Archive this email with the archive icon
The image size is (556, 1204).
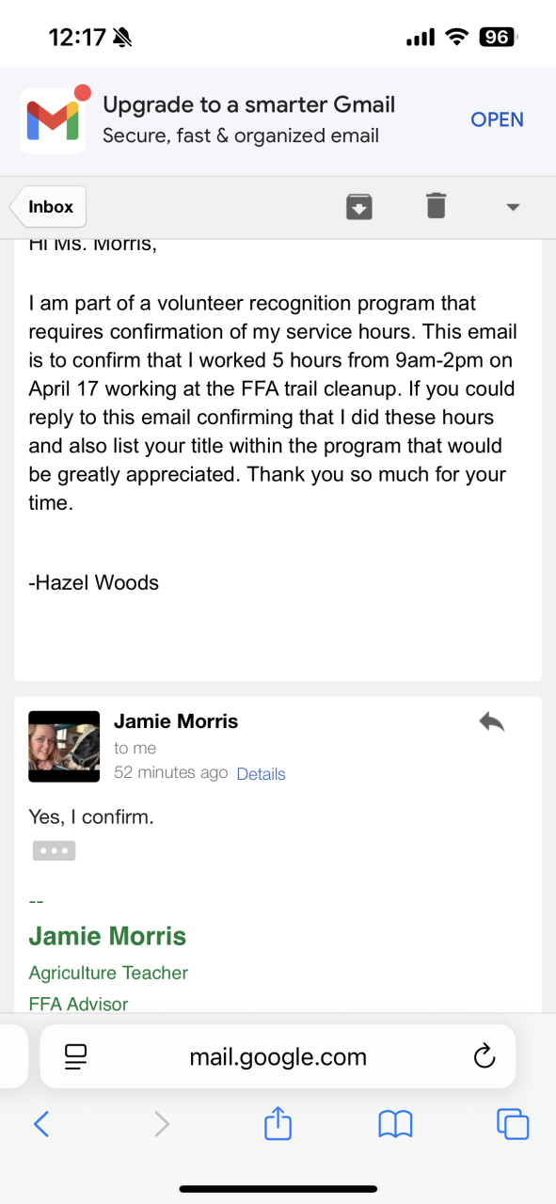click(358, 206)
